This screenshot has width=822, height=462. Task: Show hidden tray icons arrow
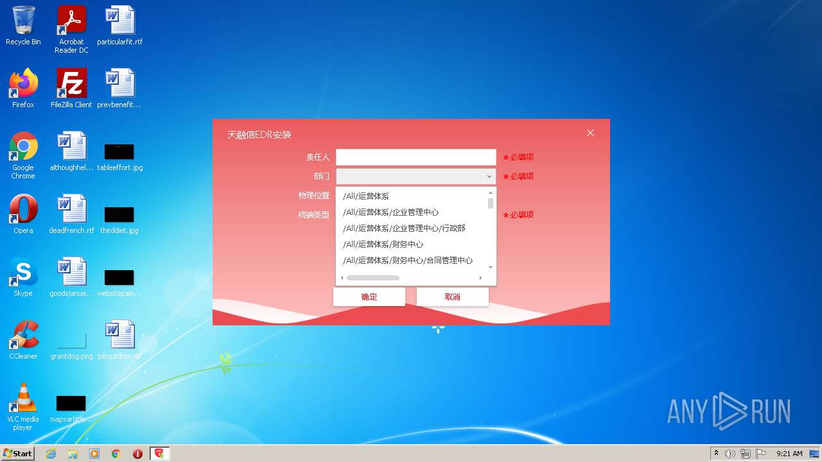pyautogui.click(x=716, y=454)
